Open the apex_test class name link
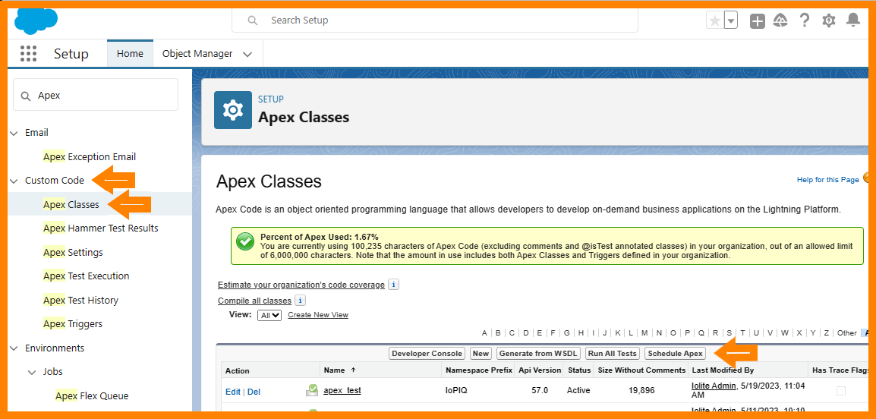The width and height of the screenshot is (876, 419). pyautogui.click(x=342, y=390)
